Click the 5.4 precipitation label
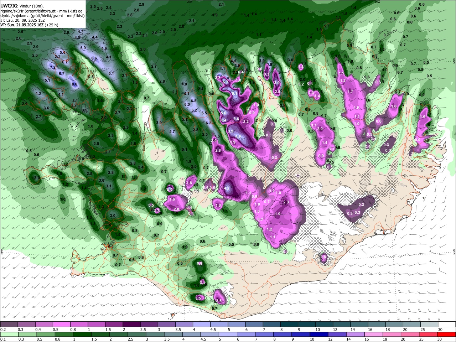The width and height of the screenshot is (456, 342). pyautogui.click(x=62, y=52)
